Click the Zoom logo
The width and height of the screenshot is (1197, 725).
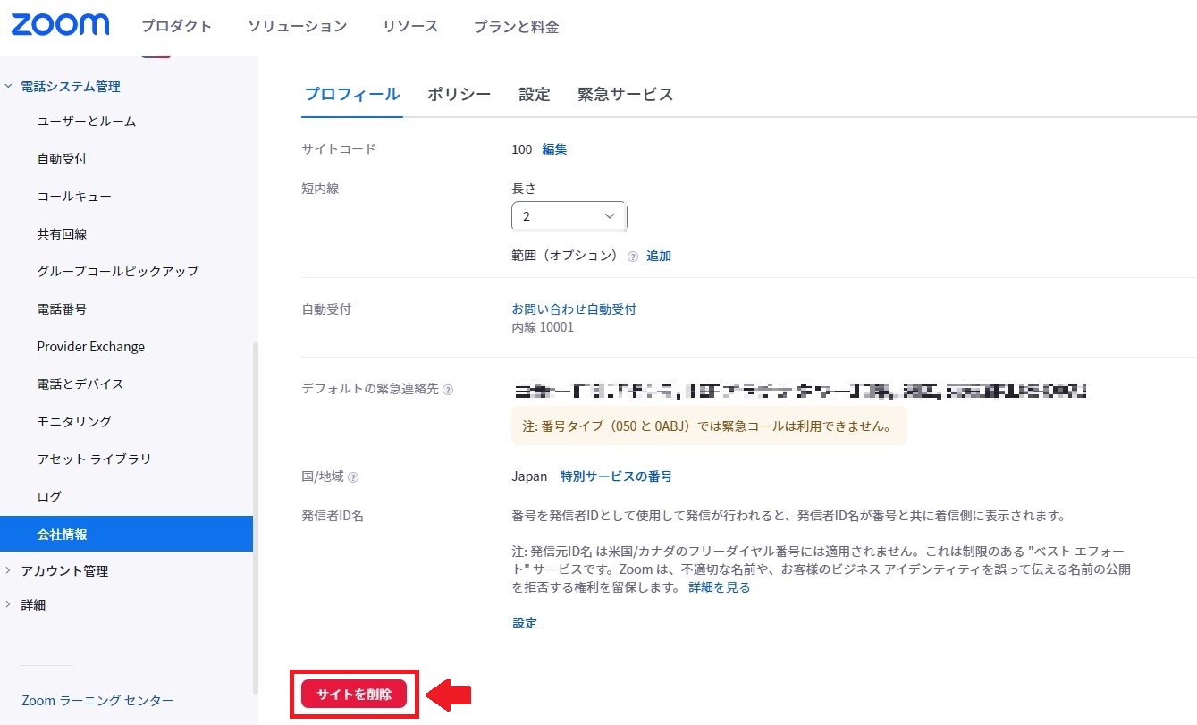tap(60, 25)
